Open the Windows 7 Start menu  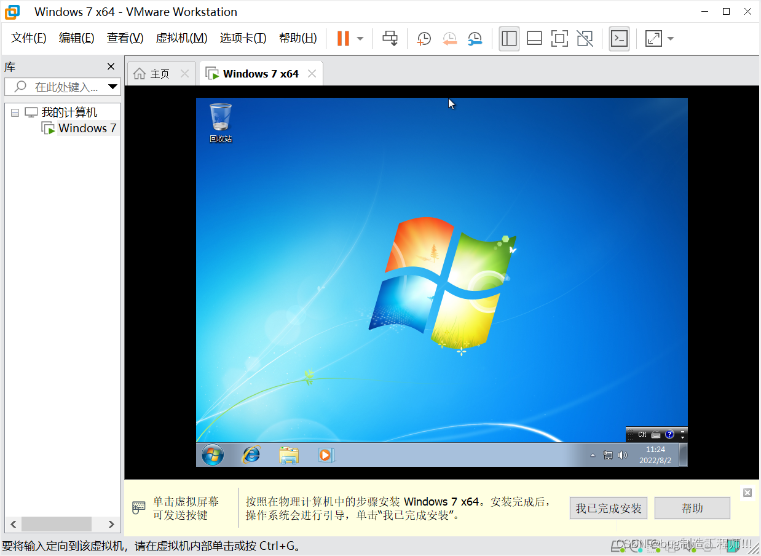point(213,455)
